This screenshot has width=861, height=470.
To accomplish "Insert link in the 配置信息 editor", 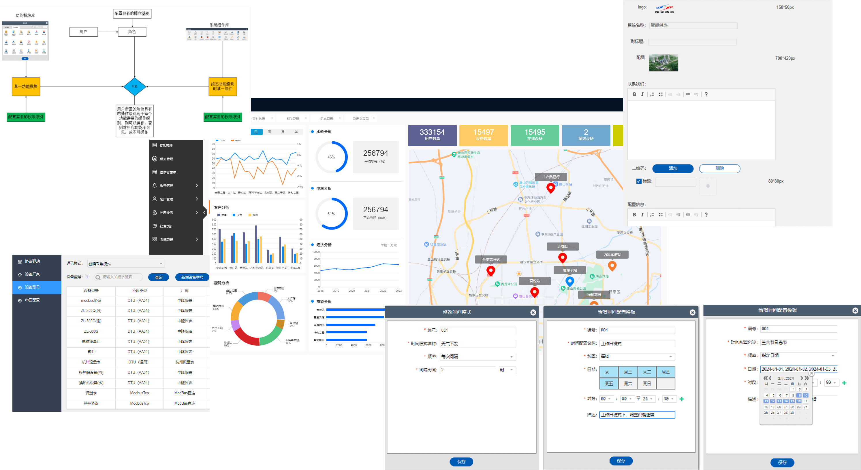I will pos(688,215).
